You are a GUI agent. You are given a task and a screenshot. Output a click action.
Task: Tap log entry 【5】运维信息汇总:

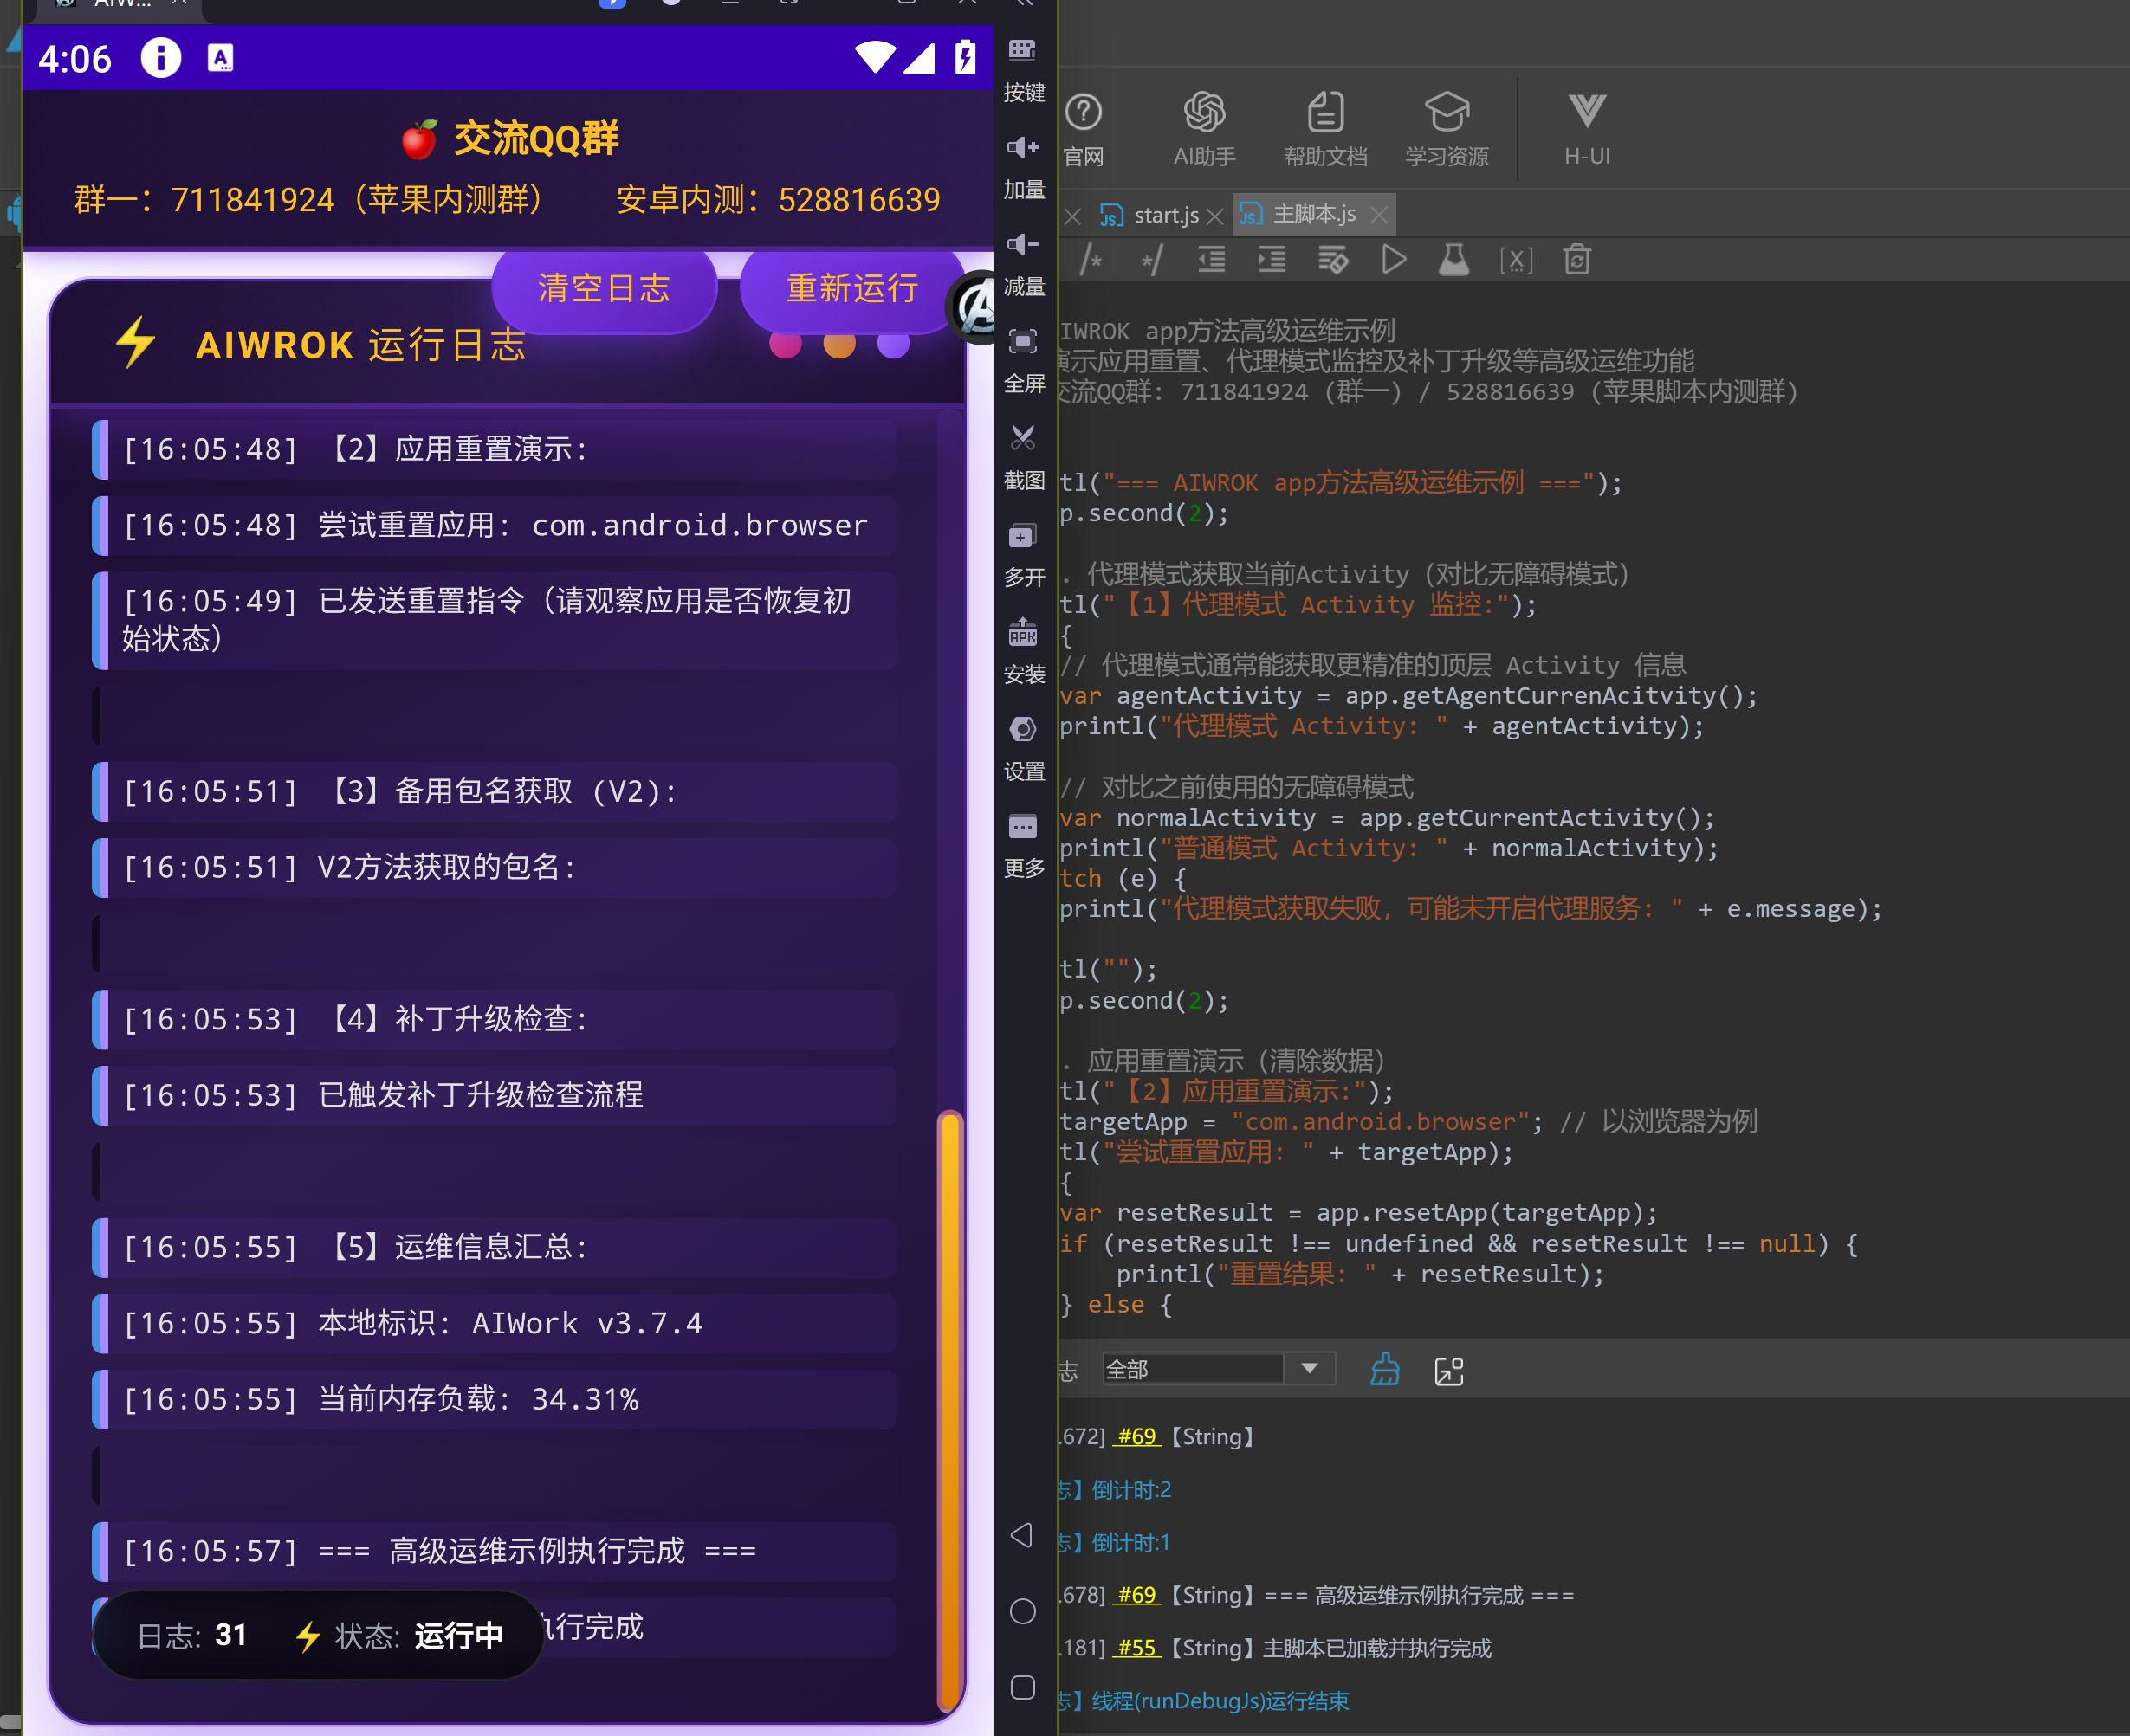495,1247
